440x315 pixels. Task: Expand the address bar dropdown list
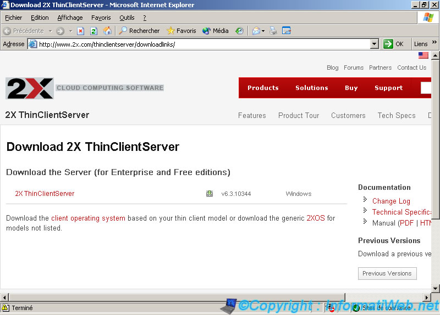[375, 44]
